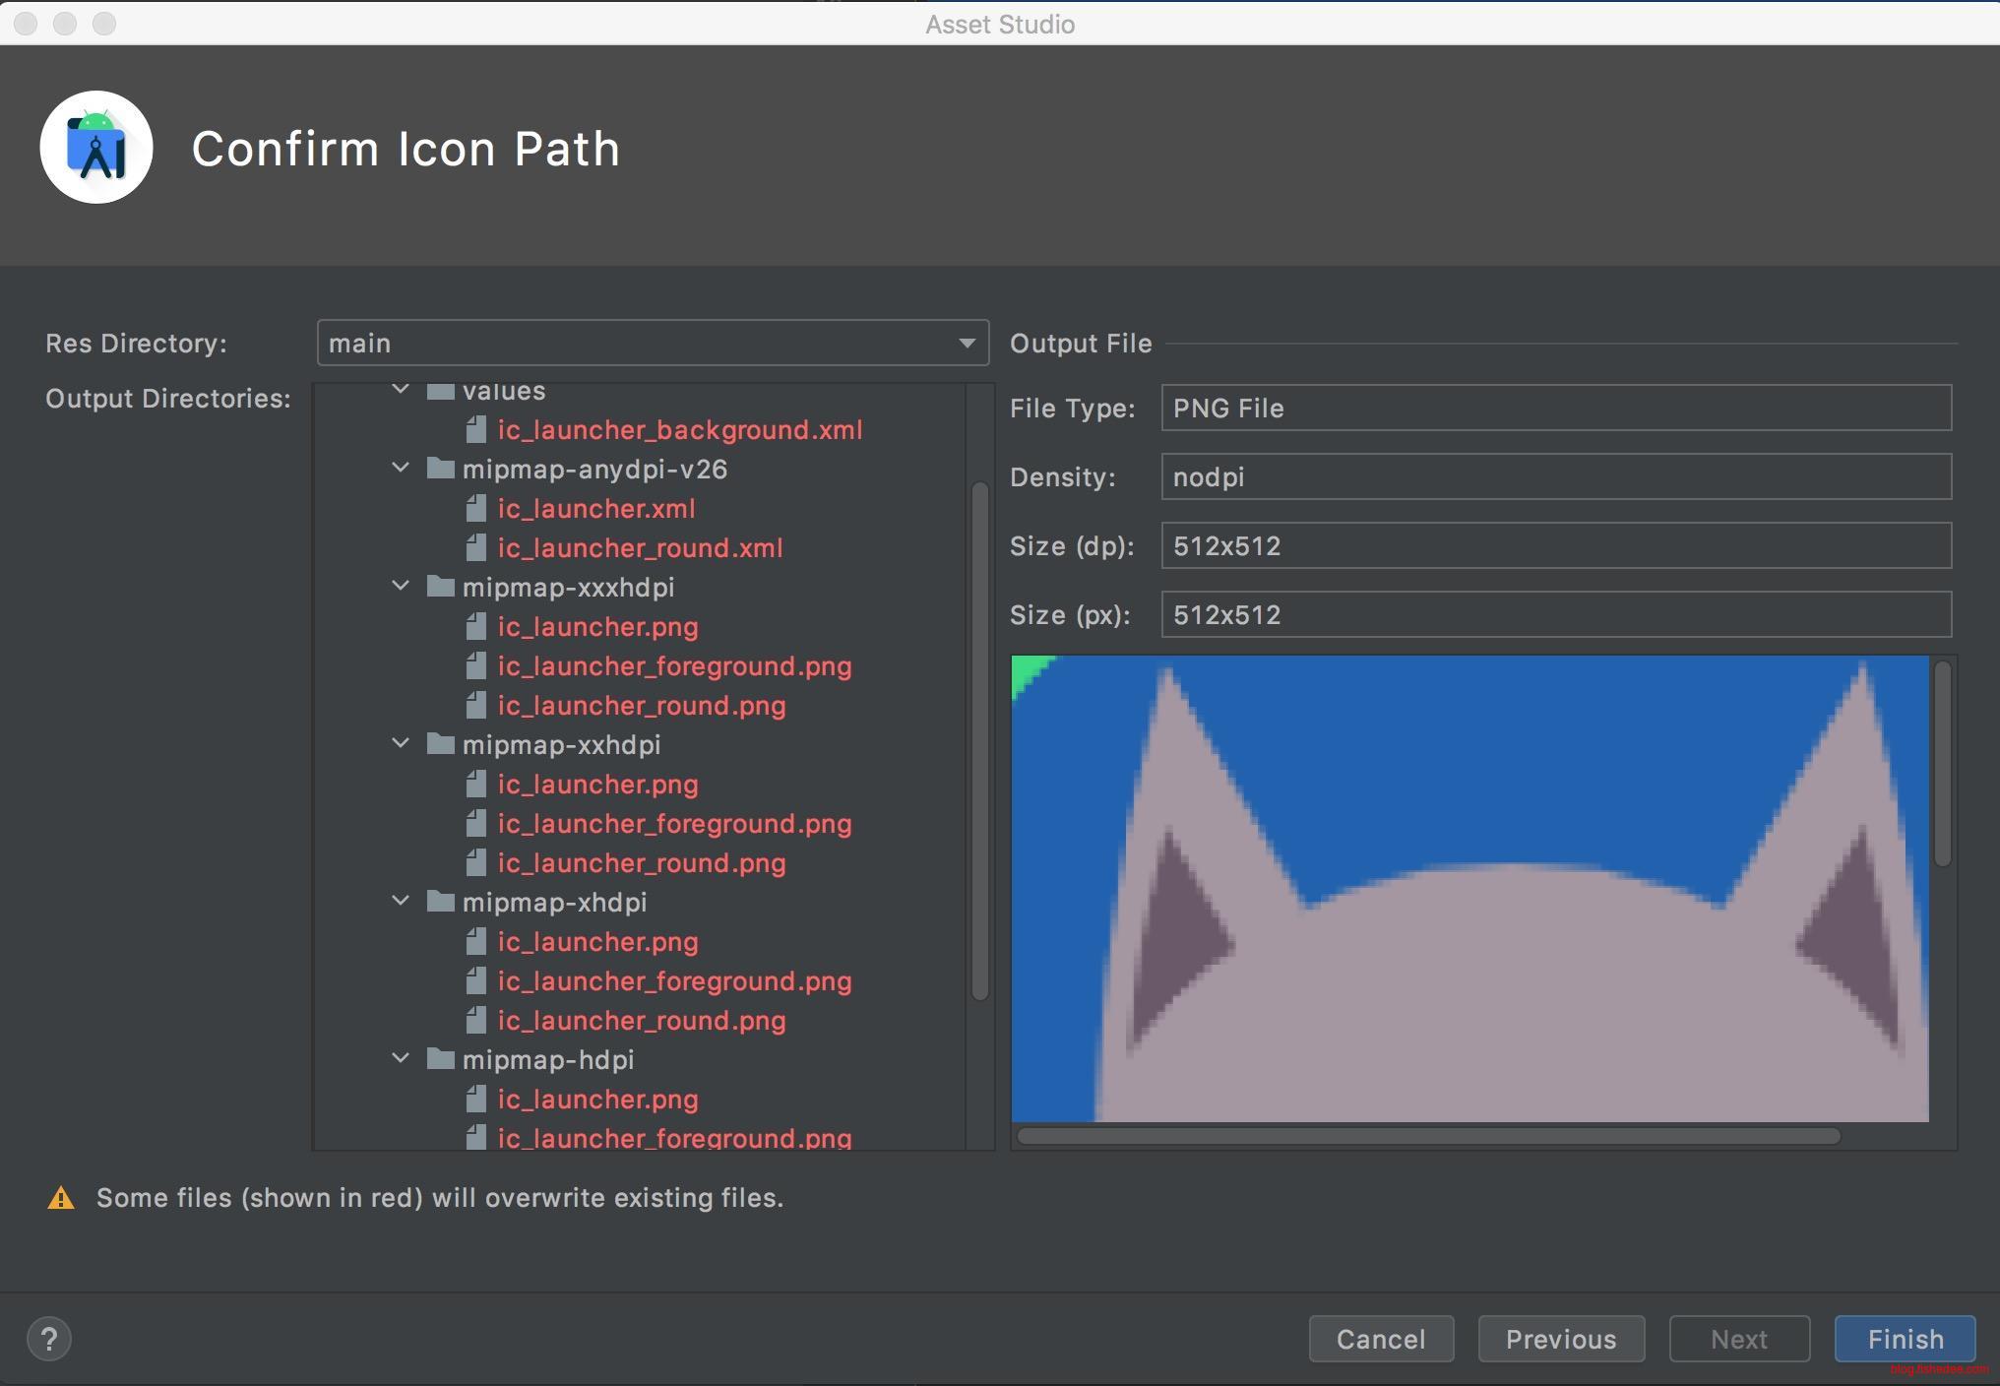Collapse the mipmap-anydpi-v26 tree node
The height and width of the screenshot is (1386, 2000).
coord(401,468)
